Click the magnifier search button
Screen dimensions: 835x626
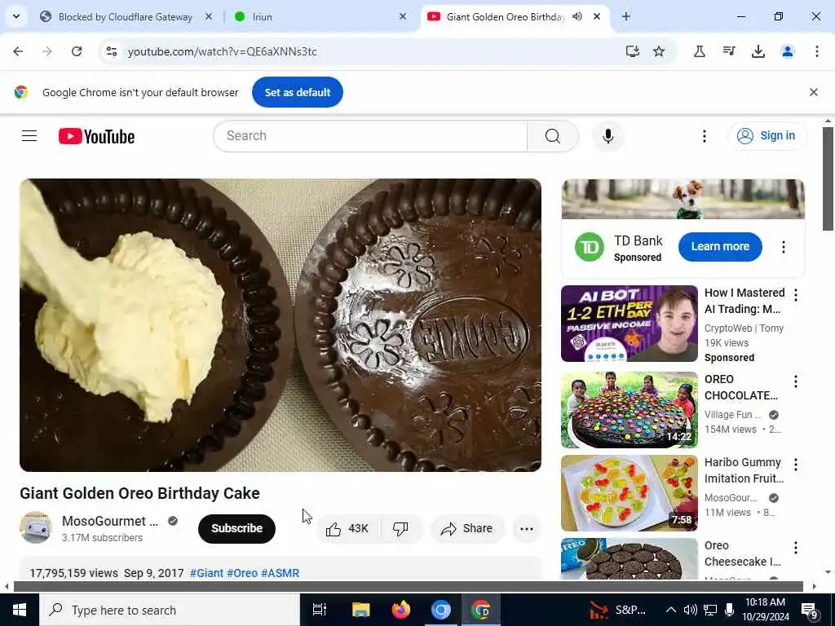click(x=553, y=136)
